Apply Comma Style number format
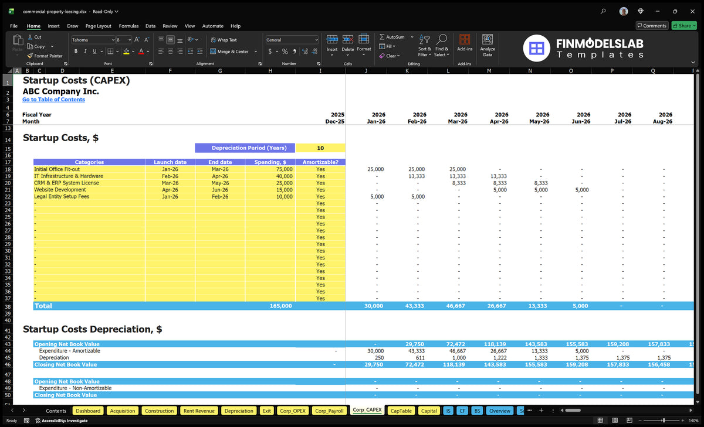The height and width of the screenshot is (427, 704). 295,52
